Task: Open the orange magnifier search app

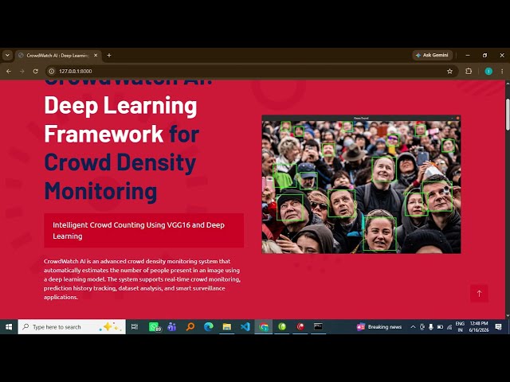Action: pos(190,327)
